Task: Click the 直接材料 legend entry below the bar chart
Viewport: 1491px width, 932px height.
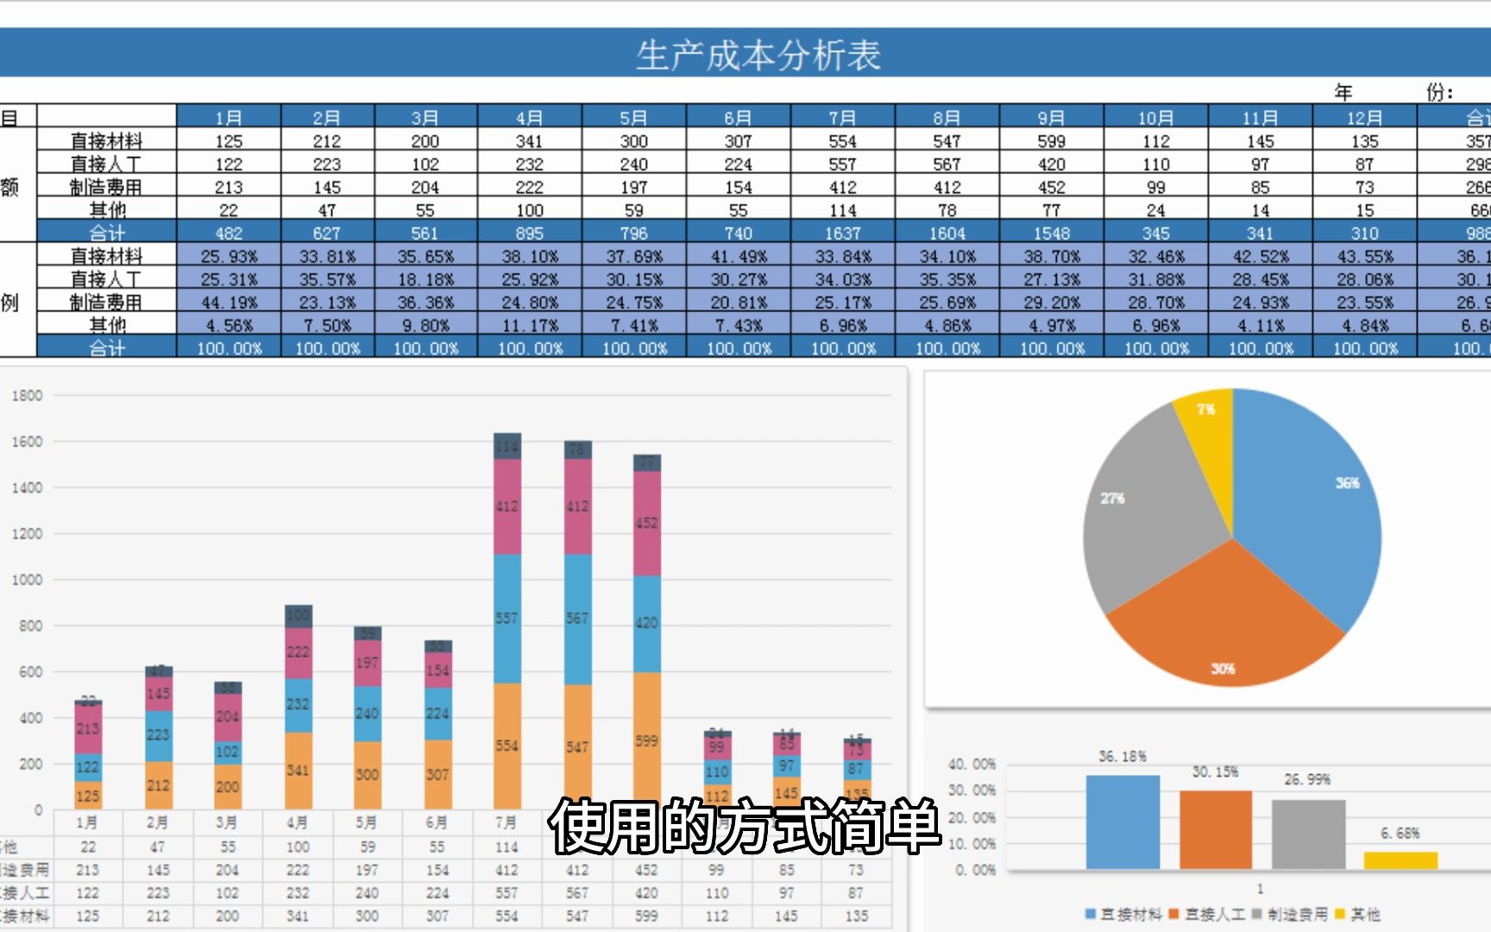Action: pos(1123,914)
